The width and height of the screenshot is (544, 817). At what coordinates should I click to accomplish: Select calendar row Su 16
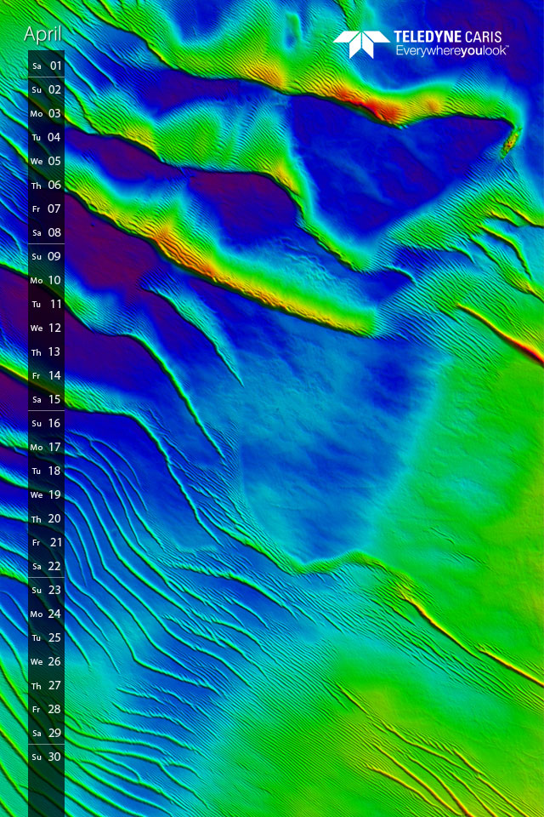pos(47,423)
